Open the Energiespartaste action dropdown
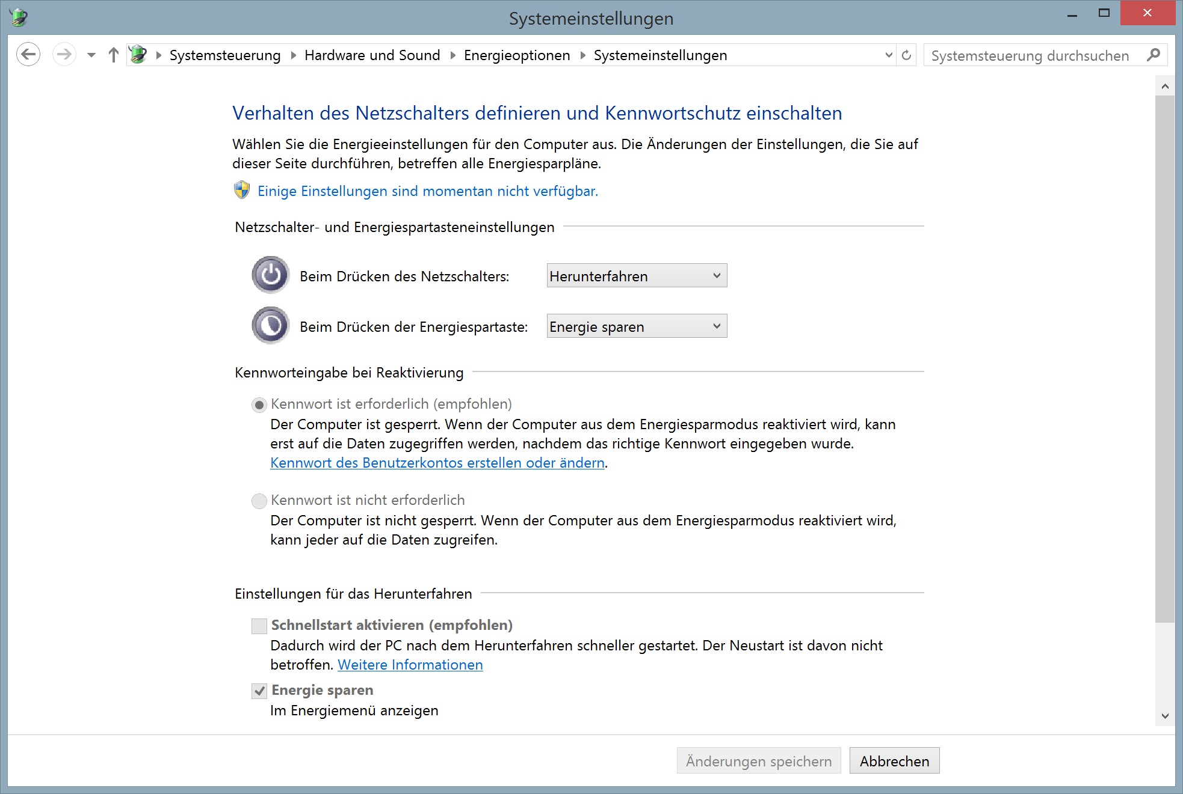Image resolution: width=1183 pixels, height=794 pixels. (x=637, y=326)
